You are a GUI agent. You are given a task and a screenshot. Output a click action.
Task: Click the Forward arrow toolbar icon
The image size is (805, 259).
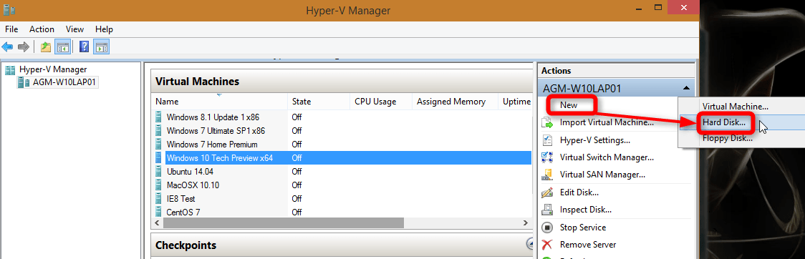tap(23, 47)
